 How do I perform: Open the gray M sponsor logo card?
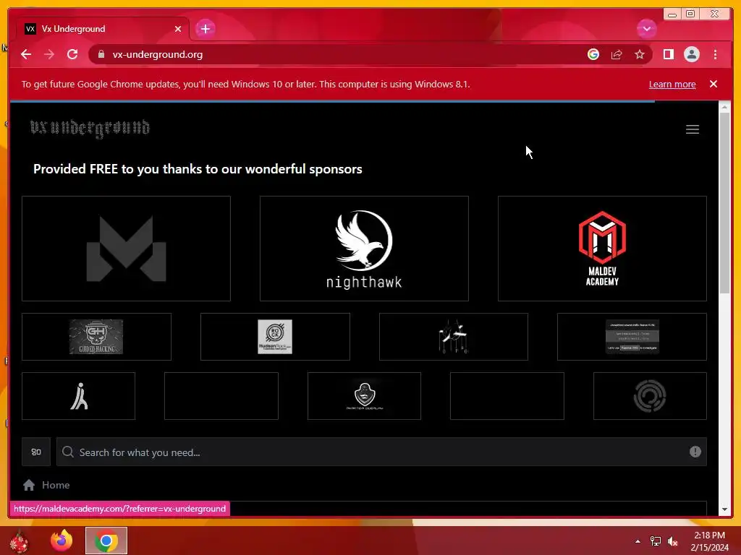tap(126, 249)
